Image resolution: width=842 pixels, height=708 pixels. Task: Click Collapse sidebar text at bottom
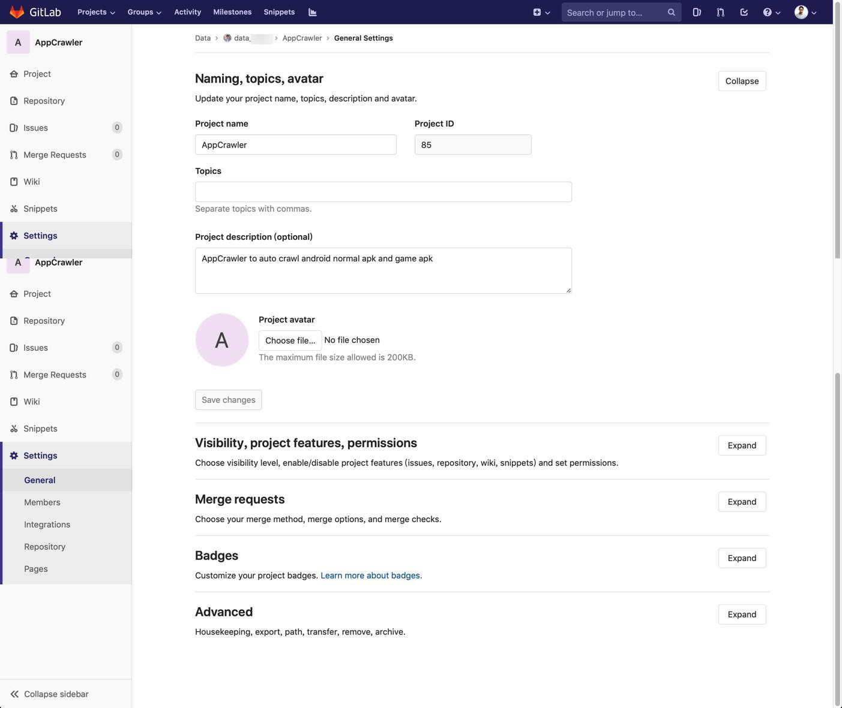[x=56, y=694]
